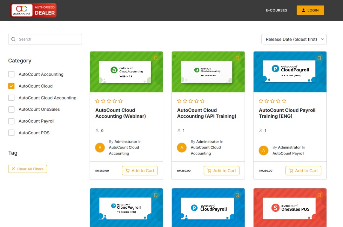
Task: Bookmark the OneSales POS course card
Action: [319, 195]
